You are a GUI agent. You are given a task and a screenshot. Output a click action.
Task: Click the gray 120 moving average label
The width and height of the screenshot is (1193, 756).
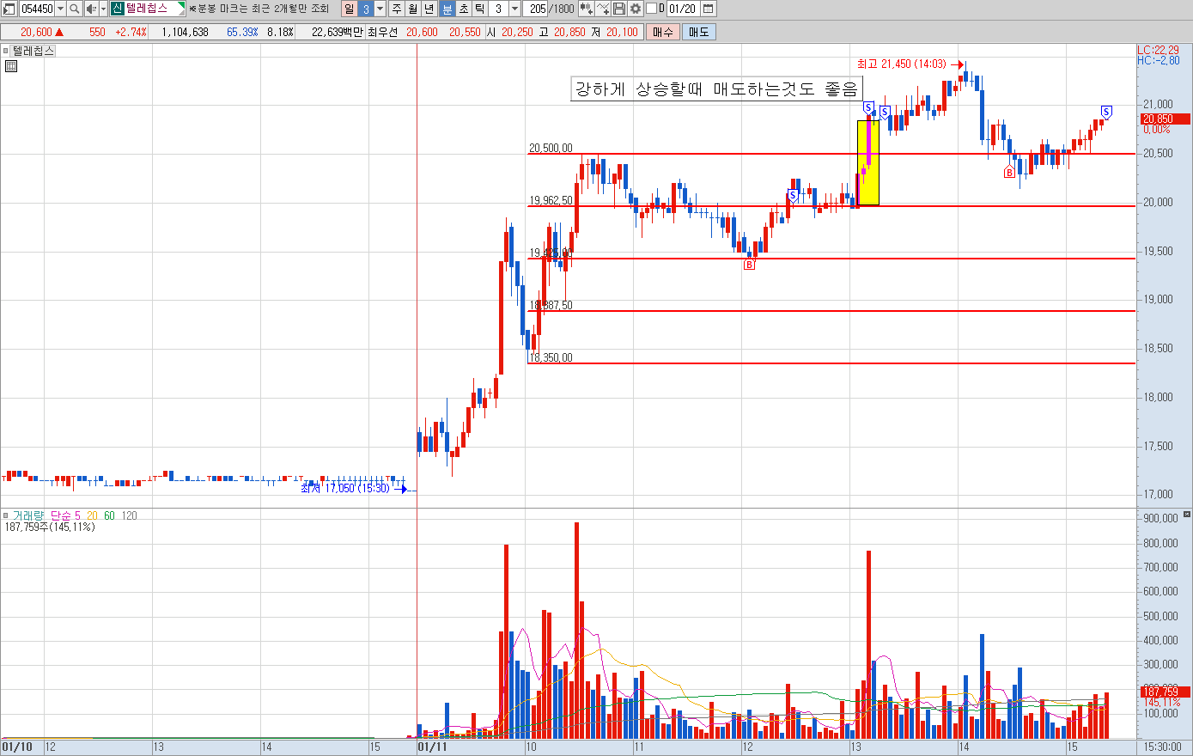coord(129,515)
